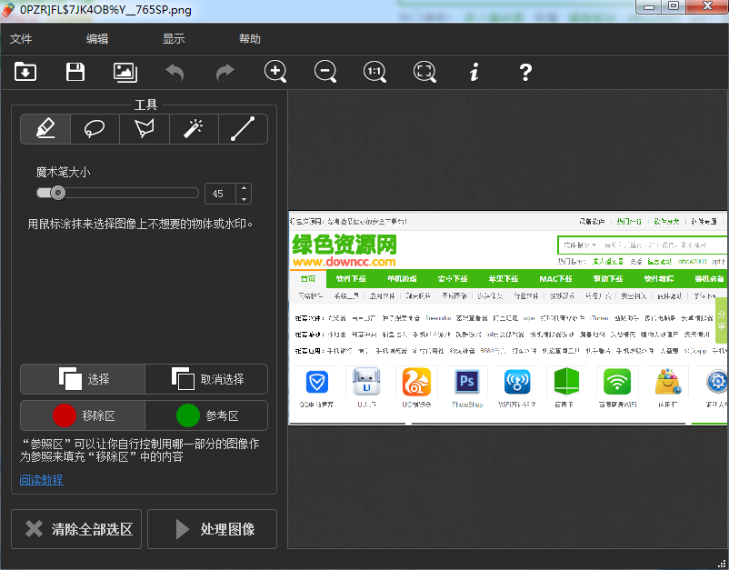729x570 pixels.
Task: Select the marker/brush selection tool
Action: [x=44, y=128]
